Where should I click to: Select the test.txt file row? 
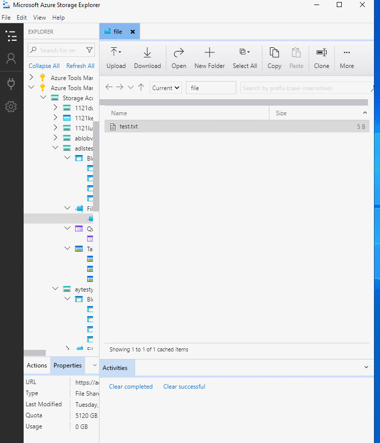(237, 126)
